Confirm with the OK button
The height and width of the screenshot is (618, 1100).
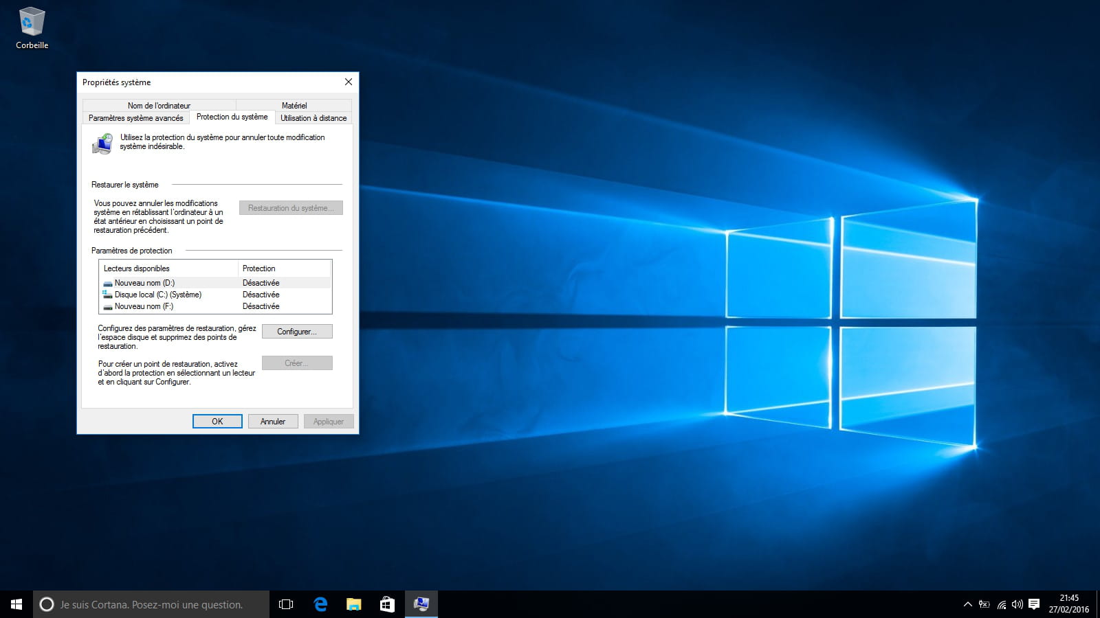217,422
